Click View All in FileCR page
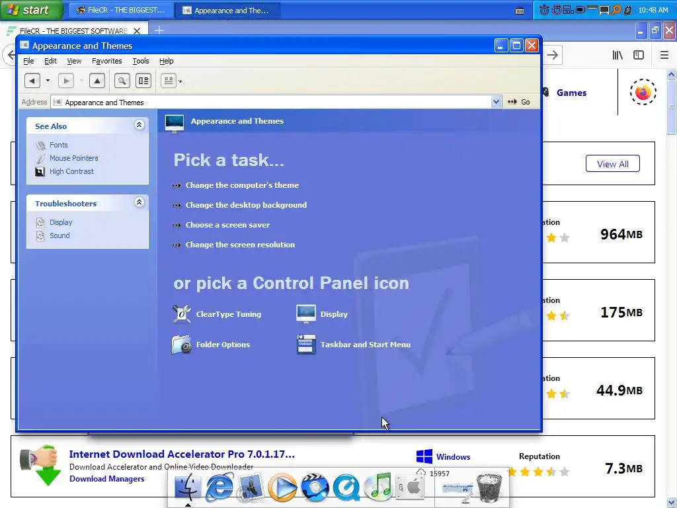The image size is (677, 508). (612, 164)
